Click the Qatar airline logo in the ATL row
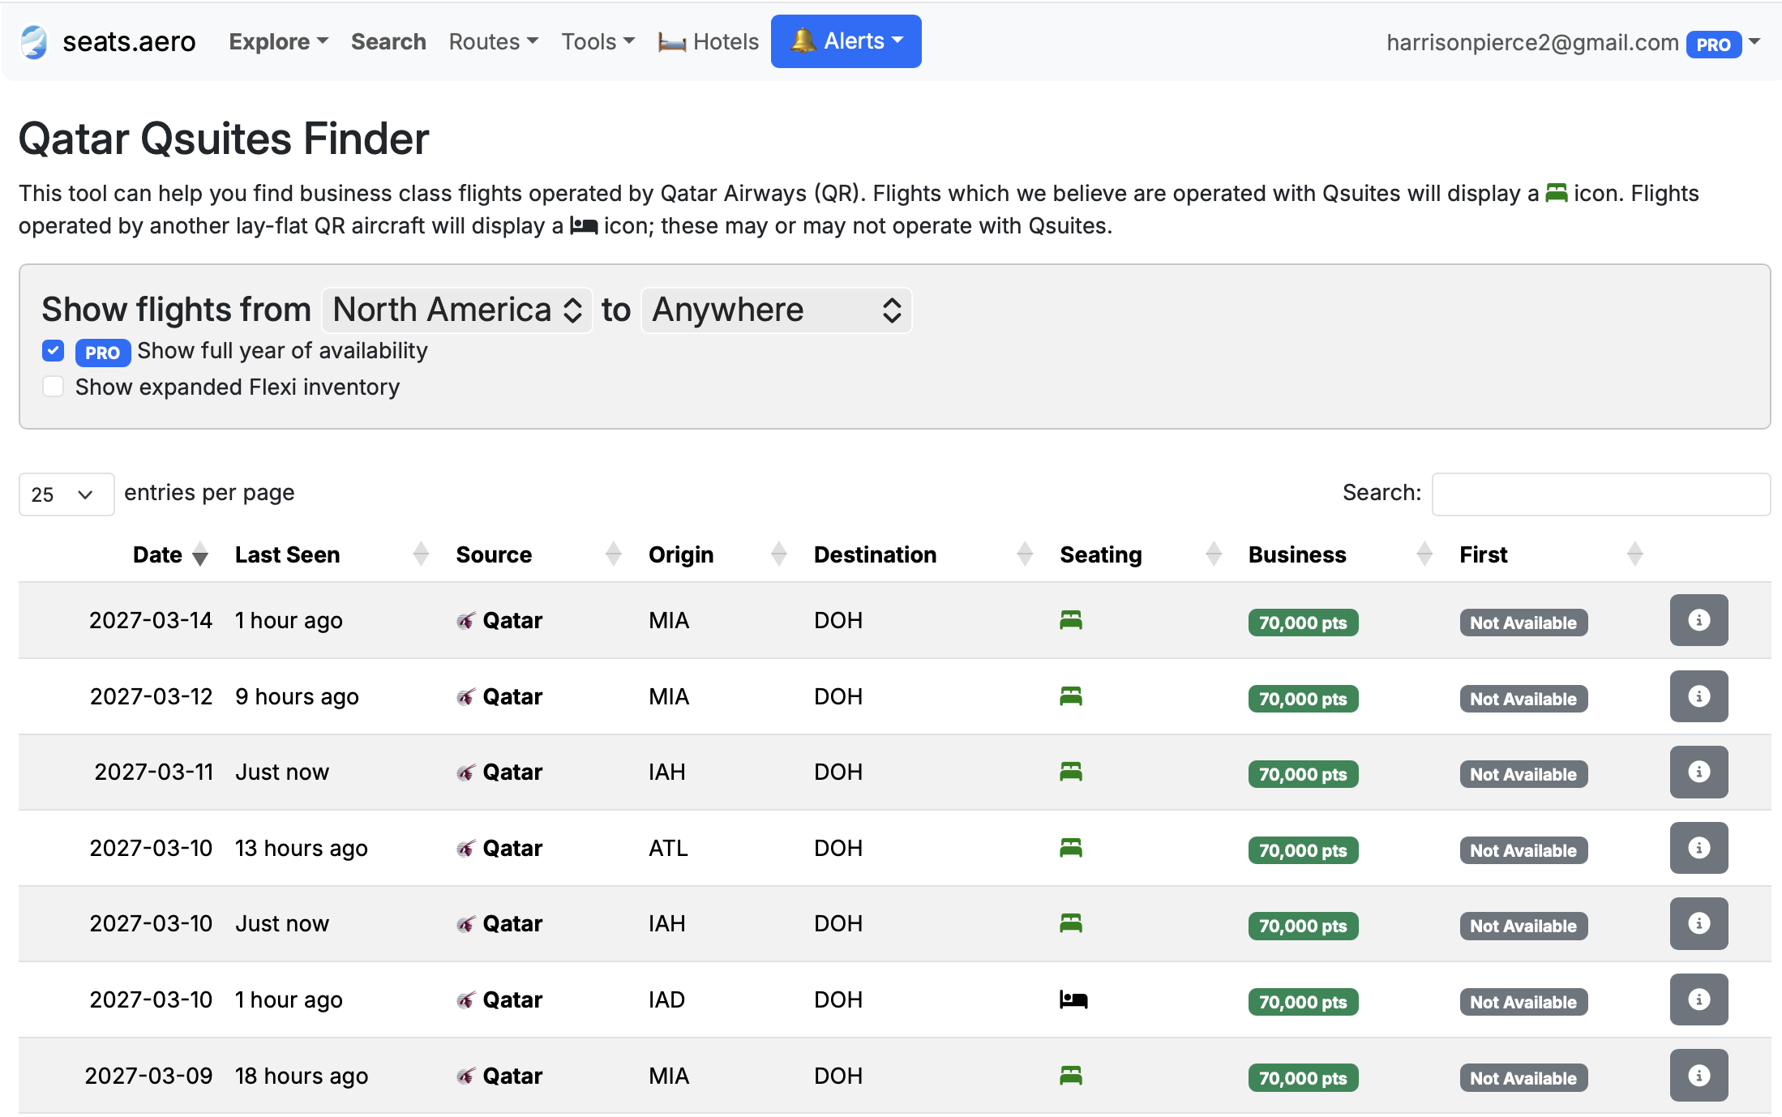Screen dimensions: 1782x1117 465,849
